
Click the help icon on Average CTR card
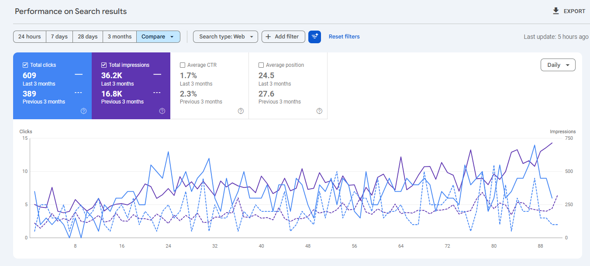coord(241,111)
